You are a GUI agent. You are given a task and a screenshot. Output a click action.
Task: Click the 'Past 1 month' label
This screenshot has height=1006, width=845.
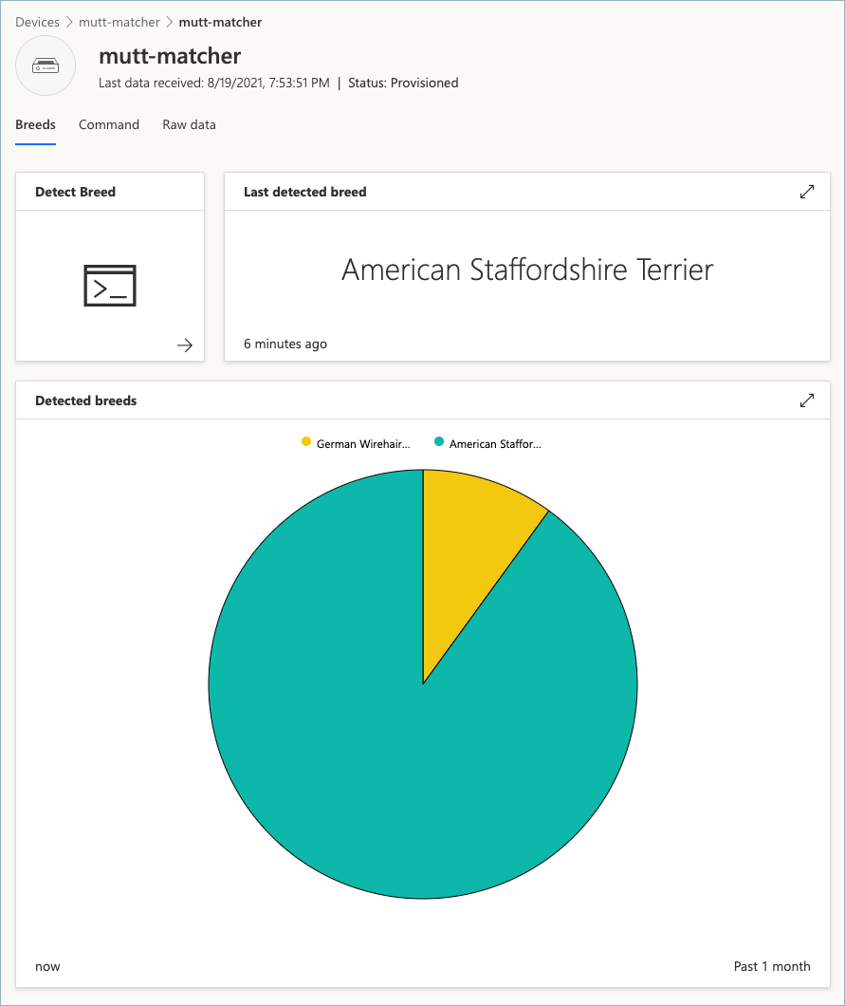pos(772,966)
